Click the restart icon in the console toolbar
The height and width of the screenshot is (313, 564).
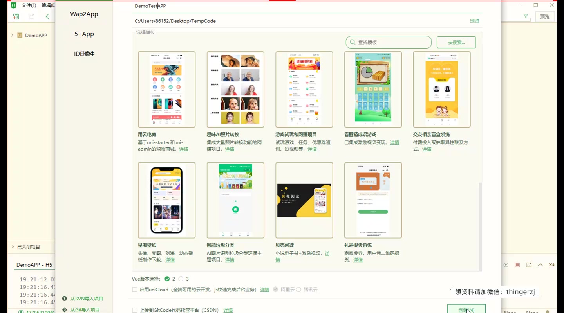(505, 264)
